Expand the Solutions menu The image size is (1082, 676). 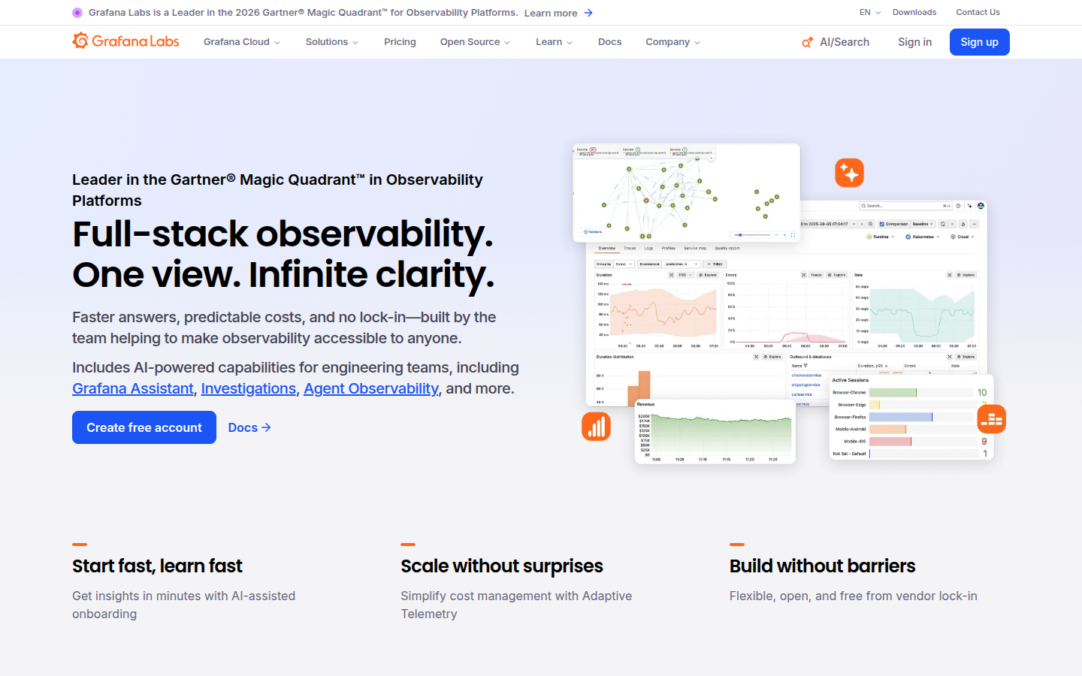coord(332,42)
